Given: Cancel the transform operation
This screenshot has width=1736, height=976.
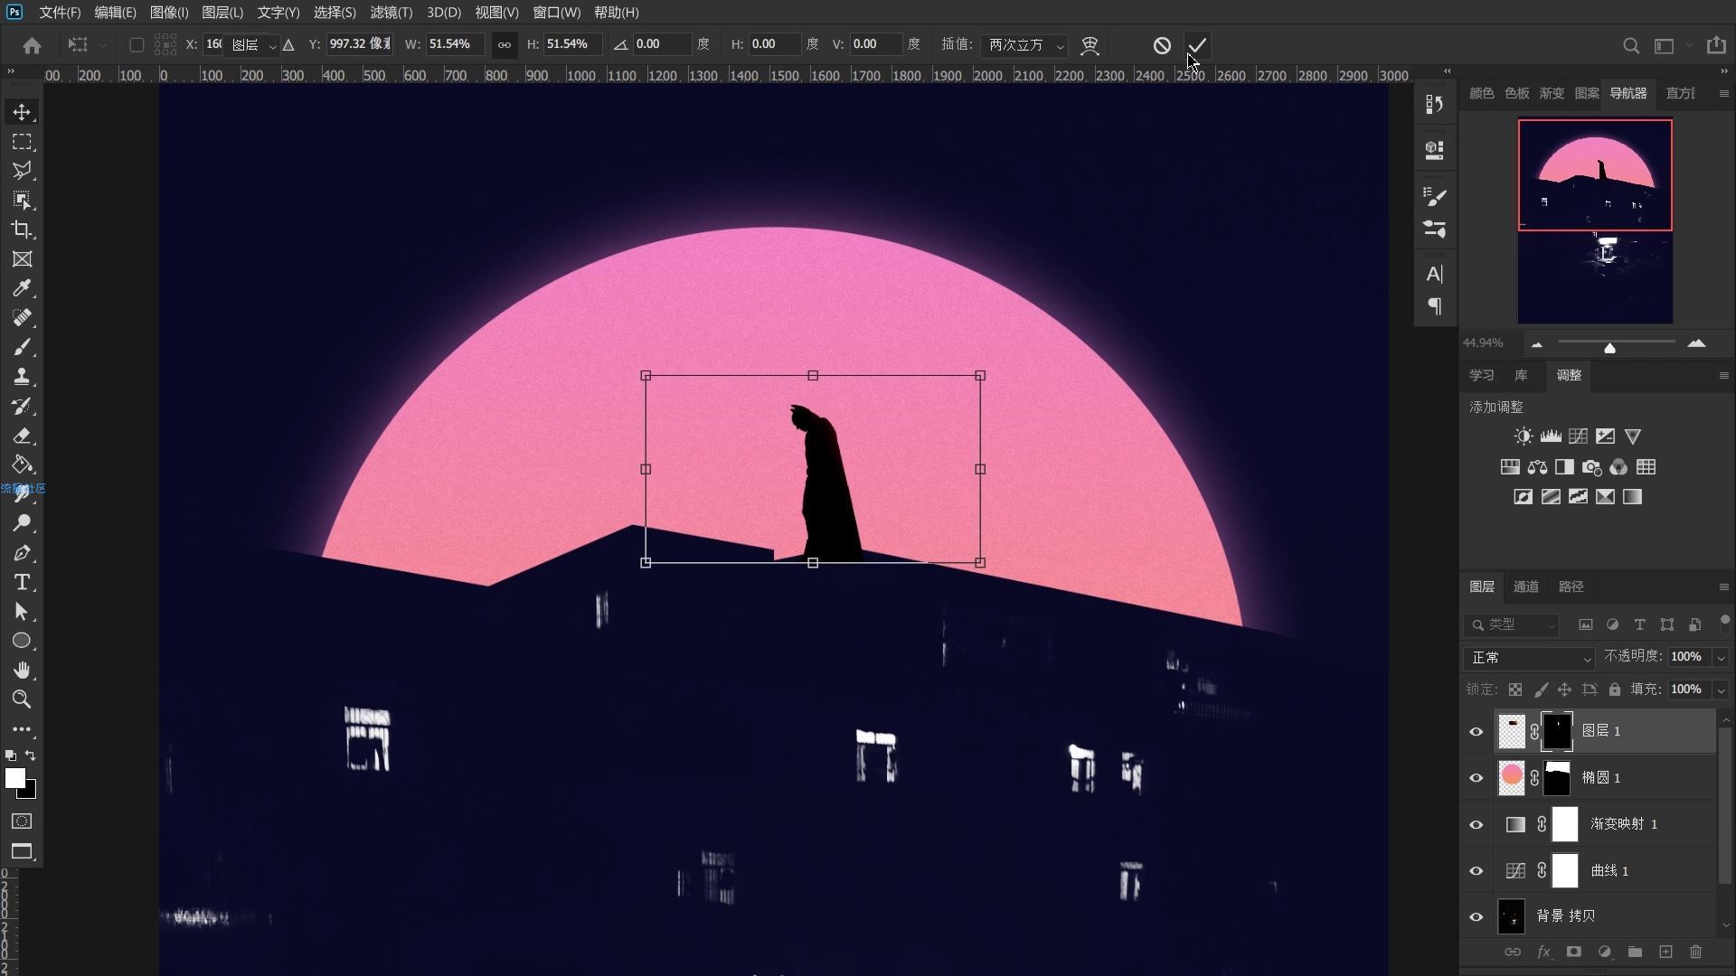Looking at the screenshot, I should [x=1162, y=45].
